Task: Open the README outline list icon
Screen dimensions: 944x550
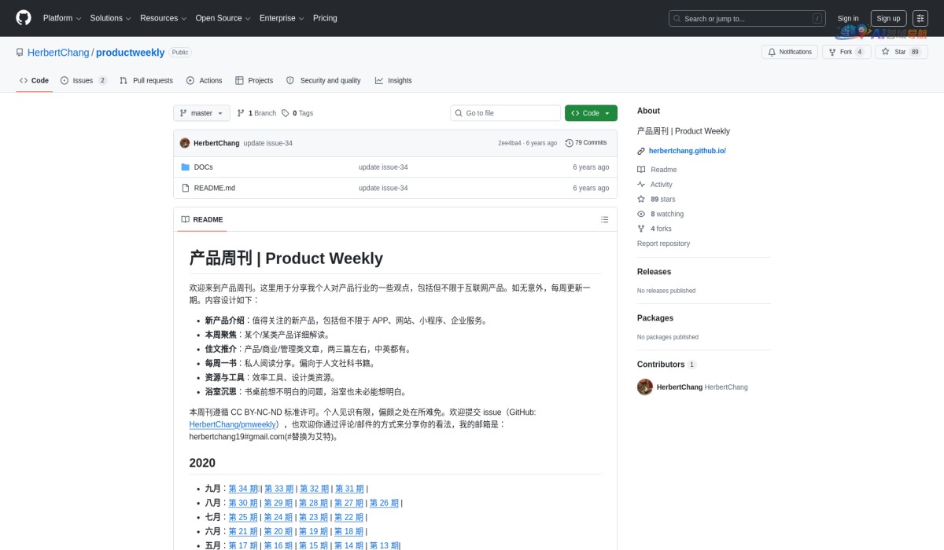Action: pyautogui.click(x=604, y=219)
